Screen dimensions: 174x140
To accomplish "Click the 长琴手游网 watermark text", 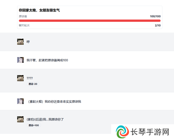I will [x=150, y=132].
